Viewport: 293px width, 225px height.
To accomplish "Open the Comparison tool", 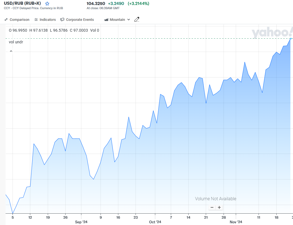I will 17,20.
